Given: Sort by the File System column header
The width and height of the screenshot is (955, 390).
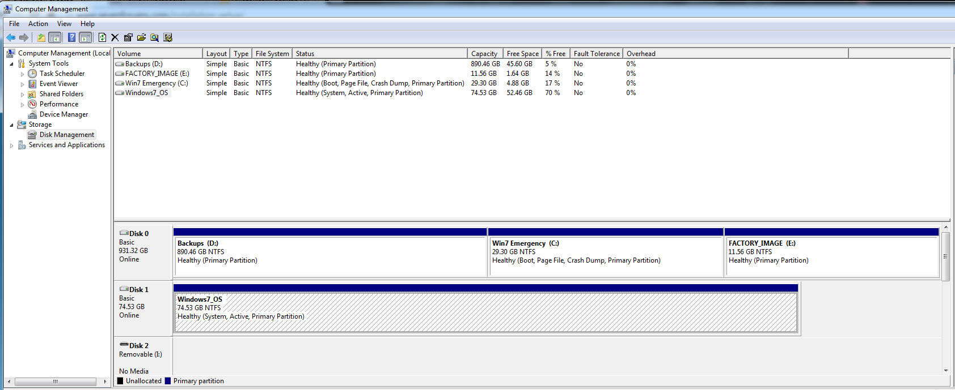Looking at the screenshot, I should click(272, 54).
